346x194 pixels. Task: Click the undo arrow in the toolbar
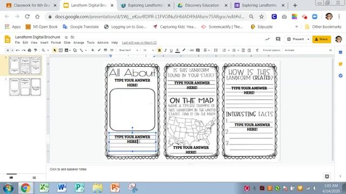[18, 50]
